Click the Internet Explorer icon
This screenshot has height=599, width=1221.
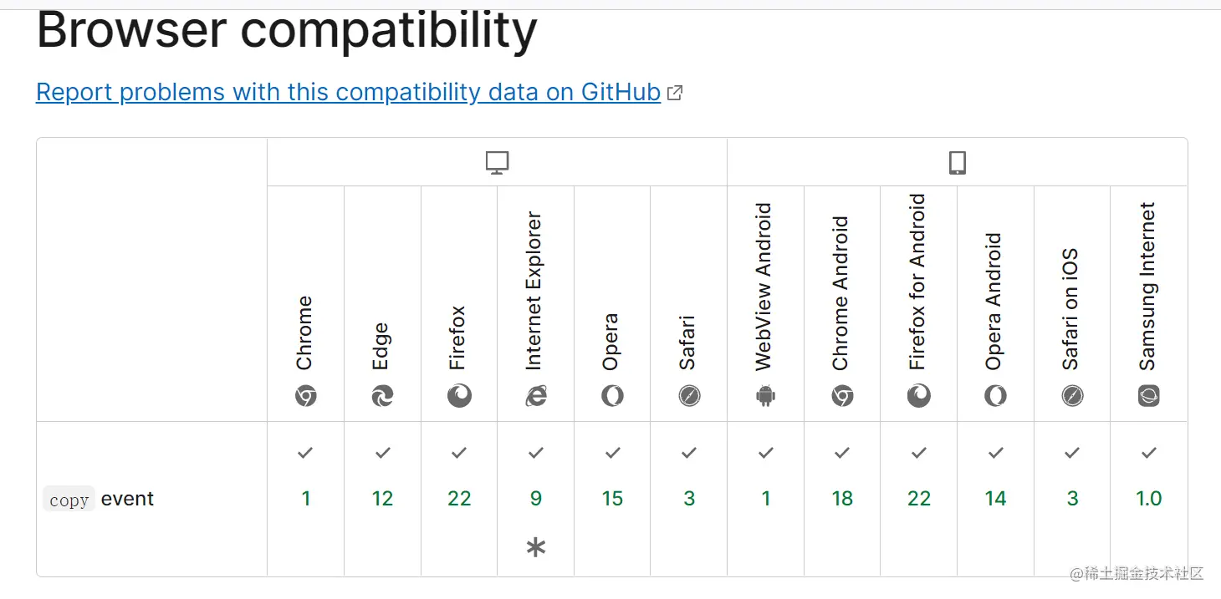(x=536, y=396)
